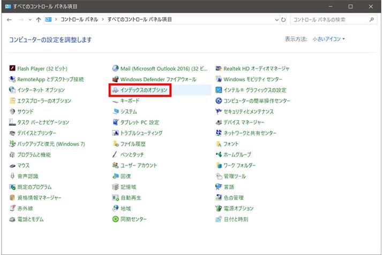Click the refresh button beside address bar
The width and height of the screenshot is (383, 255).
pyautogui.click(x=283, y=20)
